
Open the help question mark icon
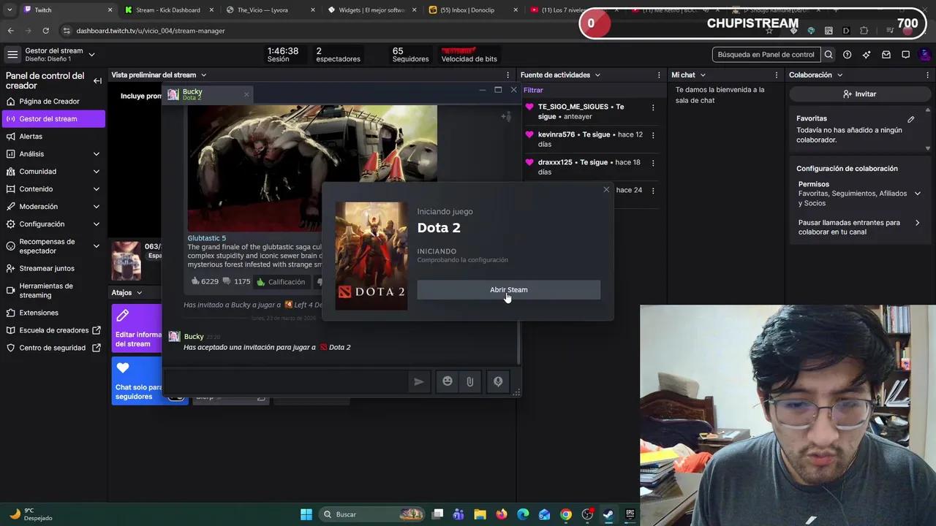pos(848,55)
